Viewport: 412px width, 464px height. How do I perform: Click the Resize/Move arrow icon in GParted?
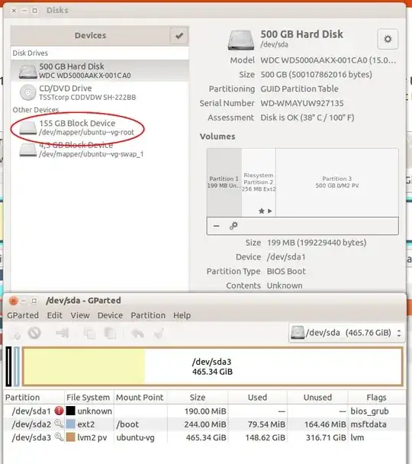(x=62, y=333)
